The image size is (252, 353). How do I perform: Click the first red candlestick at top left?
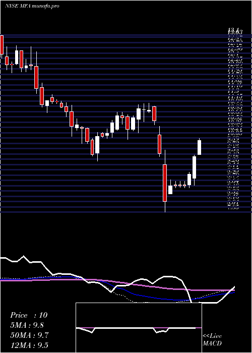[x=2, y=45]
